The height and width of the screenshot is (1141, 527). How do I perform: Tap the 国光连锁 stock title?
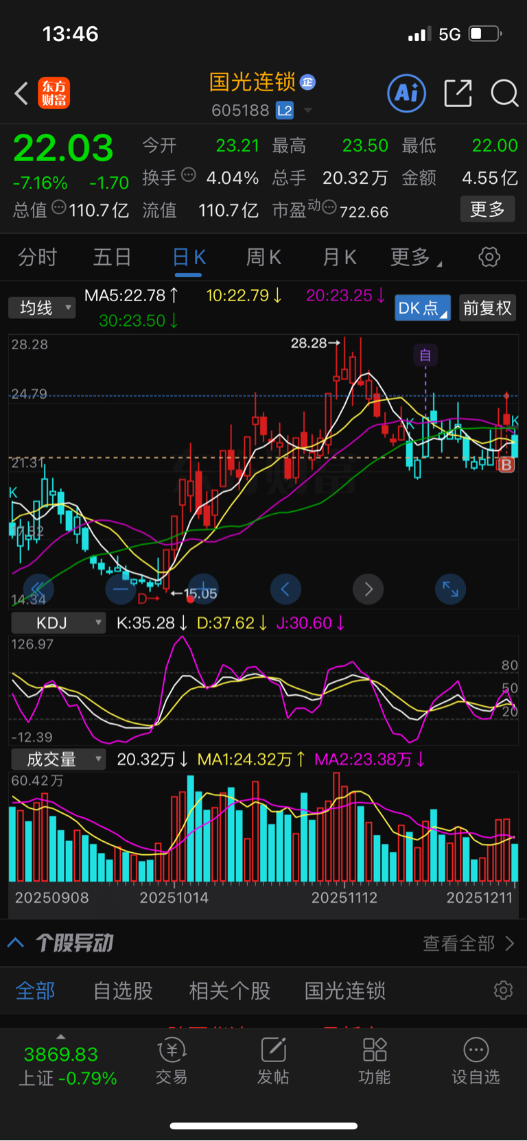(253, 82)
